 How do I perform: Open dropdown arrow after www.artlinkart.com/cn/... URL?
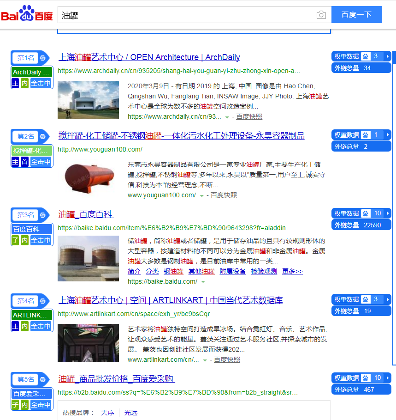pos(205,360)
